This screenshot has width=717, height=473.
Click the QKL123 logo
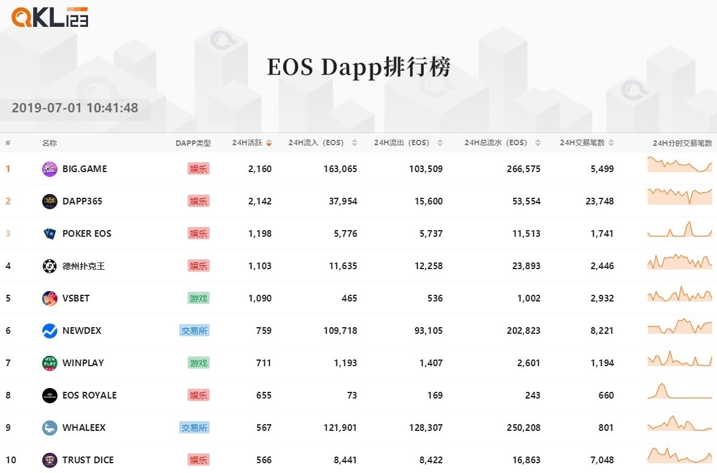(50, 17)
